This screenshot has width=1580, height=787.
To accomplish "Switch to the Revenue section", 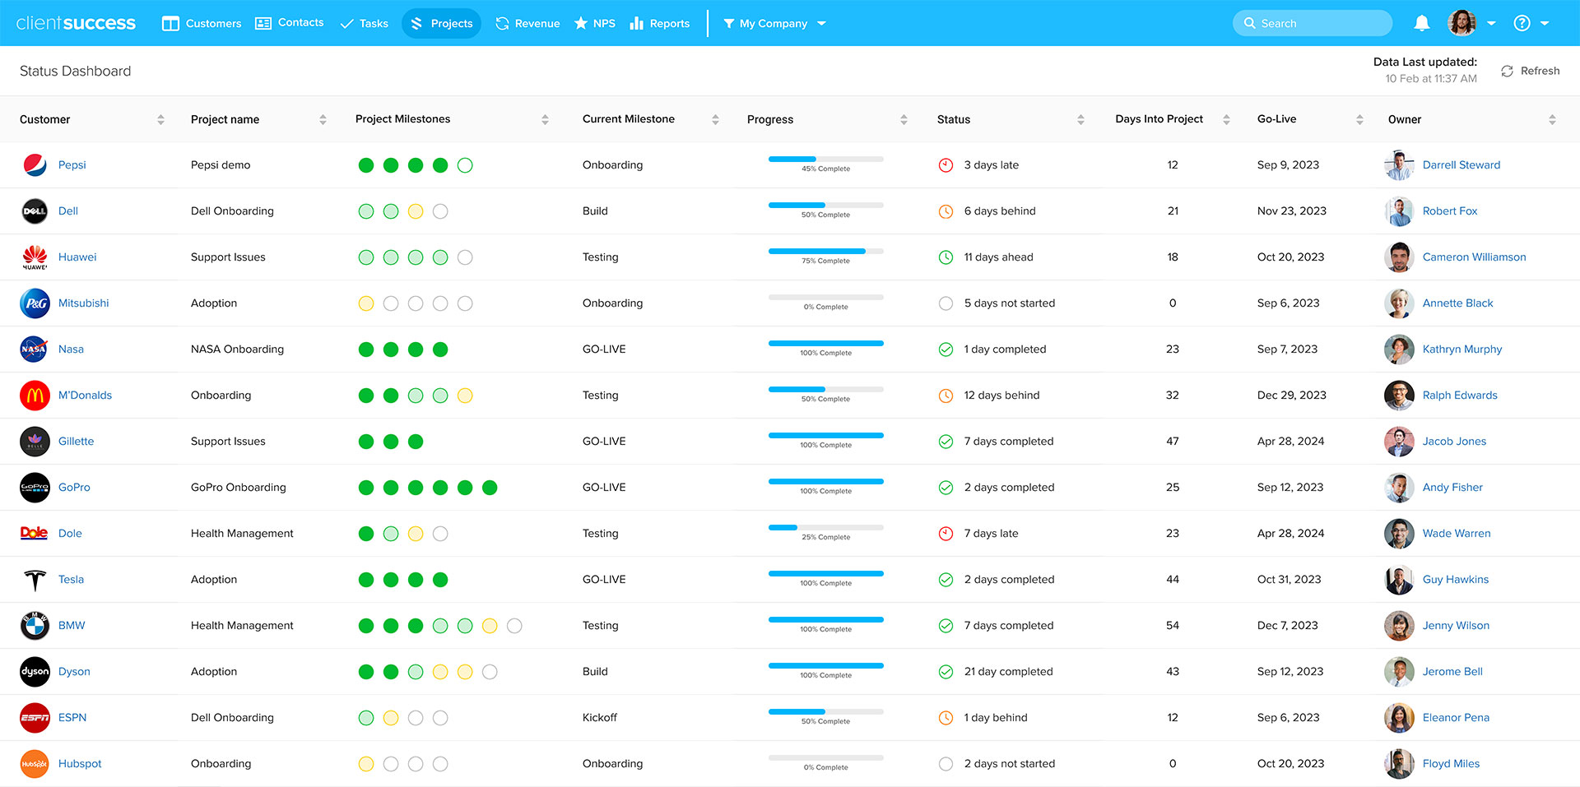I will tap(527, 23).
